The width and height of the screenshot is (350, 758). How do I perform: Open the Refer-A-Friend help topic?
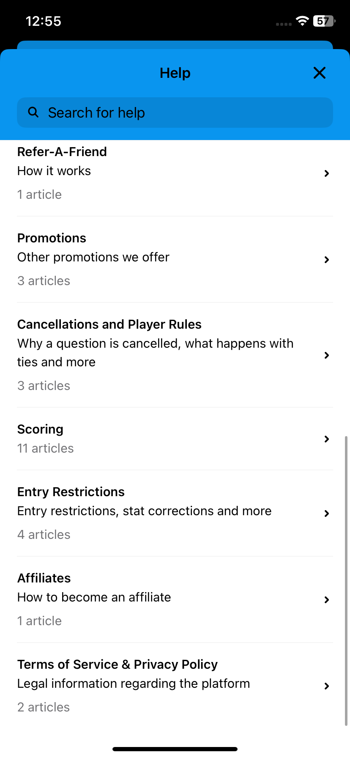(x=62, y=152)
